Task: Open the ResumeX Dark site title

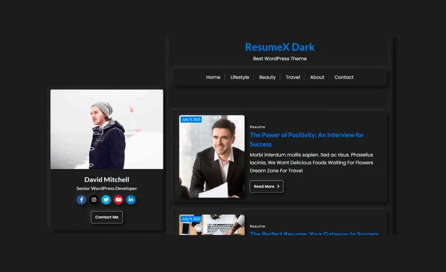Action: pyautogui.click(x=280, y=47)
